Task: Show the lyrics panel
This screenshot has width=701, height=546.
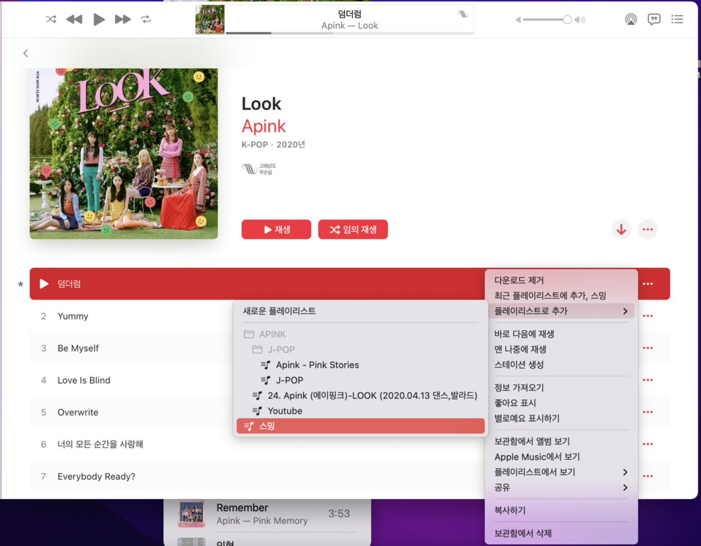Action: click(x=654, y=19)
